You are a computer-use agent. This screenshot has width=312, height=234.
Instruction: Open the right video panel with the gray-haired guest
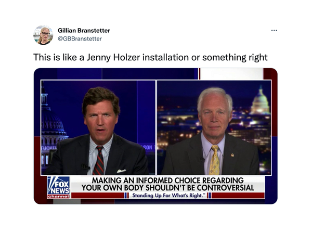click(x=214, y=127)
